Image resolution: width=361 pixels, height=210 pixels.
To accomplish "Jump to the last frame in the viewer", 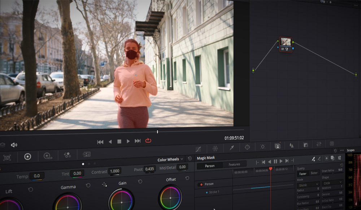I will [138, 141].
